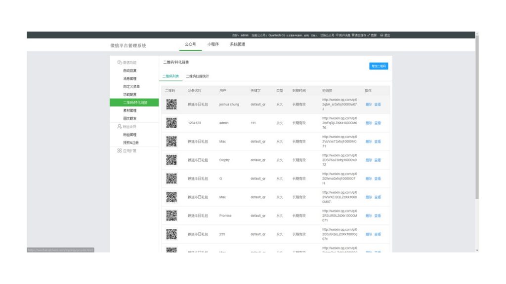Switch to 二维码扫描统计 tab

[x=197, y=75]
